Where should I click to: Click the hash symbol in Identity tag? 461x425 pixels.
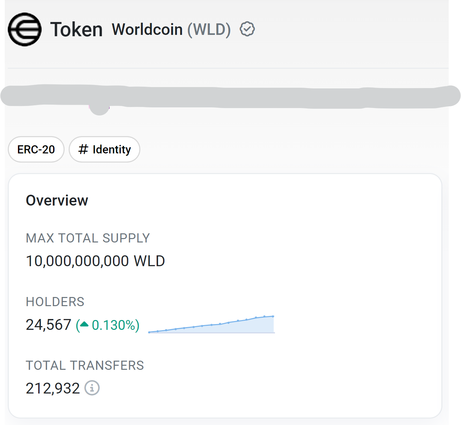[x=83, y=149]
